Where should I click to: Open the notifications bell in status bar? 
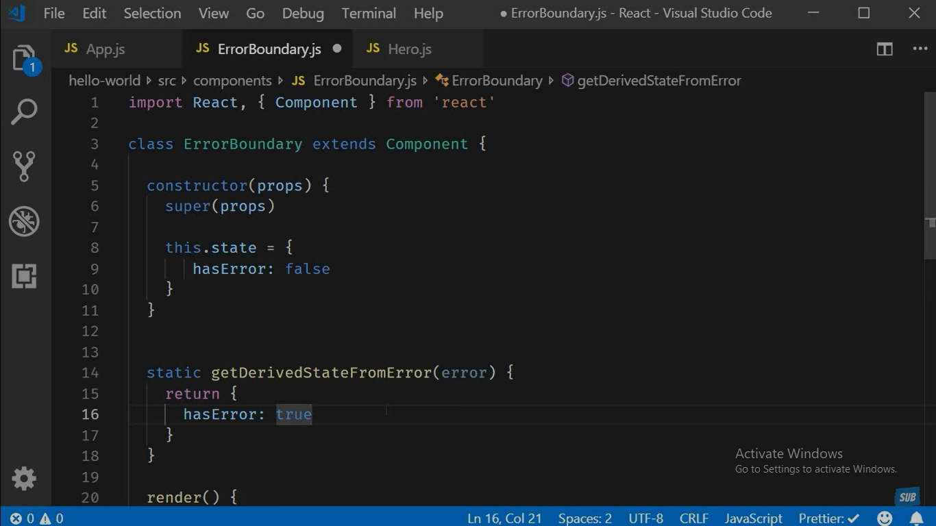coord(917,518)
